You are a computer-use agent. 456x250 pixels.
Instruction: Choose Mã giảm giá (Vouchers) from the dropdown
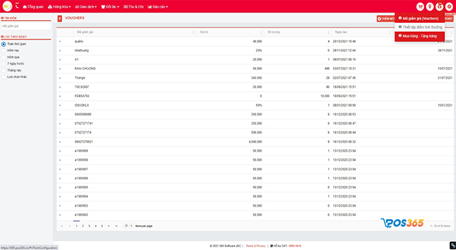(419, 19)
